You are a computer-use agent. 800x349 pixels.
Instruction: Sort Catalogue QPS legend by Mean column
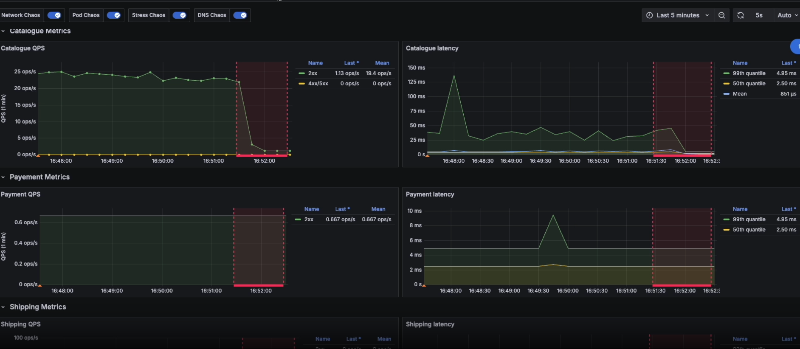coord(382,63)
